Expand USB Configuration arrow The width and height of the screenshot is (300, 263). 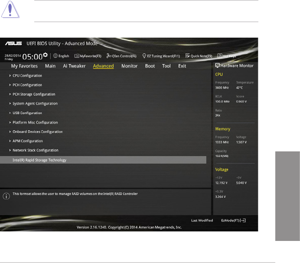click(10, 113)
